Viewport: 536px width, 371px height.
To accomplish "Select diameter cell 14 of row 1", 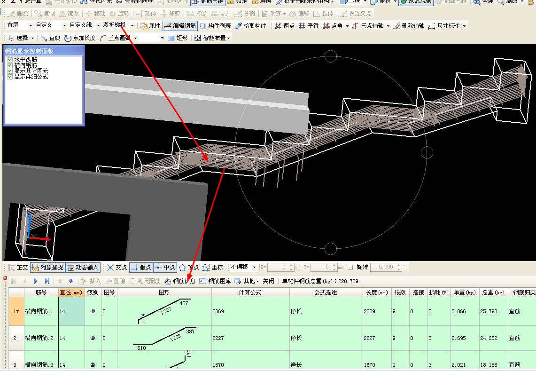I will coord(71,311).
